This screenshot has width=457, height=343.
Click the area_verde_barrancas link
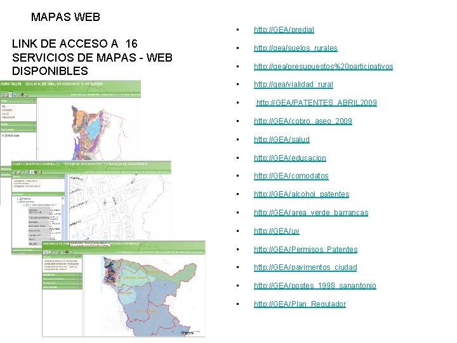point(311,213)
